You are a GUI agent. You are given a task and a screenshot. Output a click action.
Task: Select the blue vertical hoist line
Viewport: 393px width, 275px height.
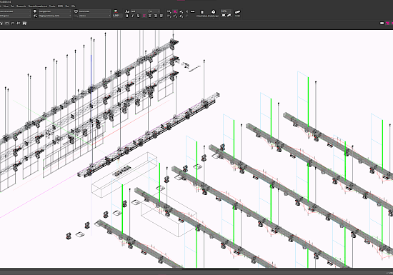click(91, 73)
